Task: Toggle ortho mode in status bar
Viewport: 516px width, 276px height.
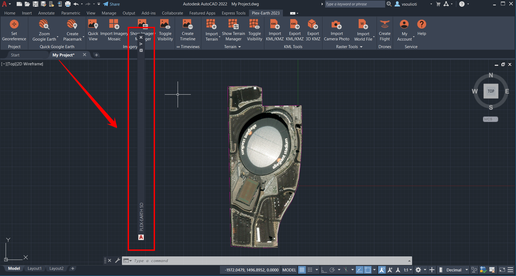Action: point(324,270)
